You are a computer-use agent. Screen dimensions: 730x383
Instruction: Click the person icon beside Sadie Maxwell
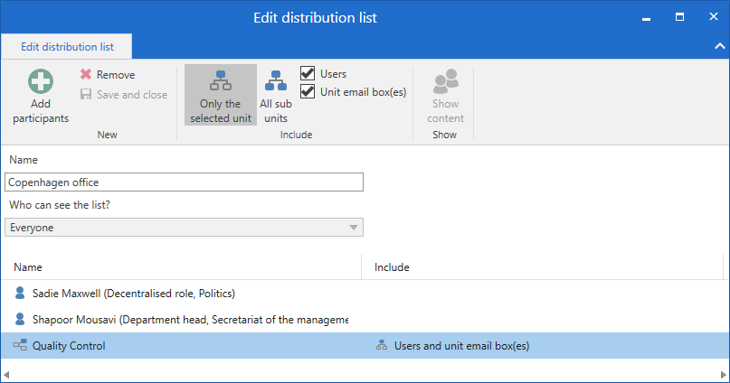20,293
